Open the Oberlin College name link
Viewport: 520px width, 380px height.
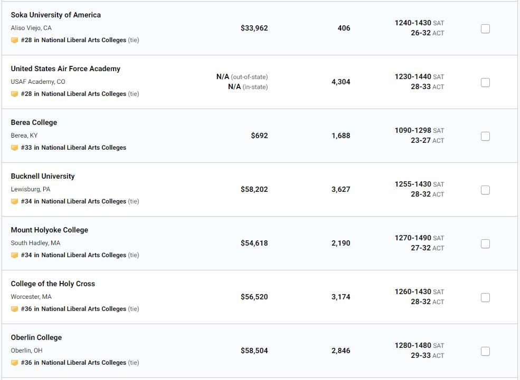36,337
